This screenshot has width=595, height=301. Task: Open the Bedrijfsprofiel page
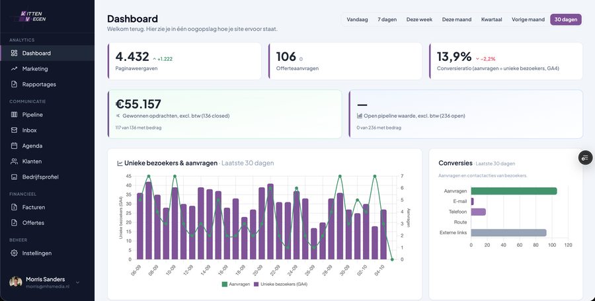(47, 177)
